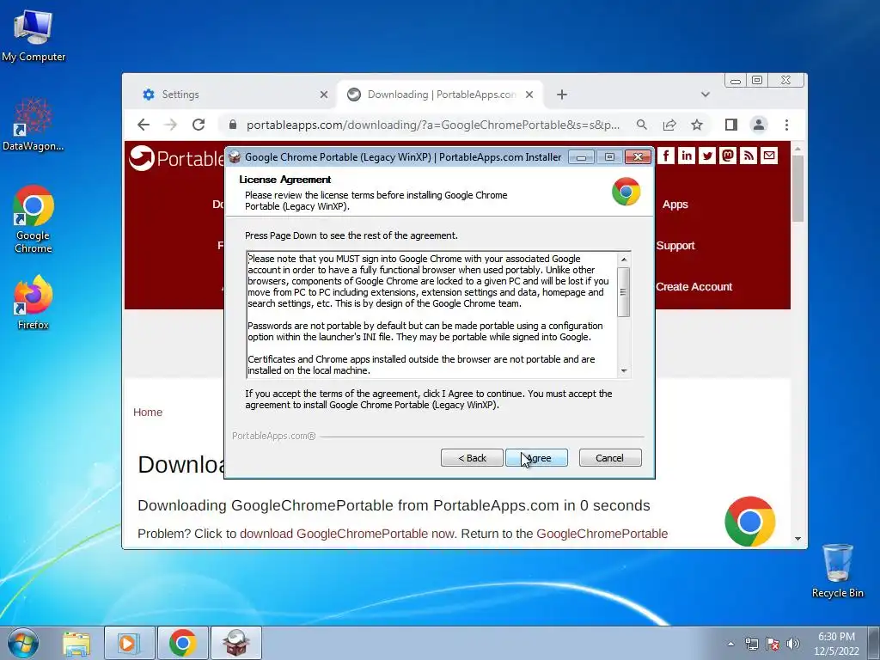Click the Chrome page scrollbar up arrow
This screenshot has height=660, width=880.
coord(798,148)
